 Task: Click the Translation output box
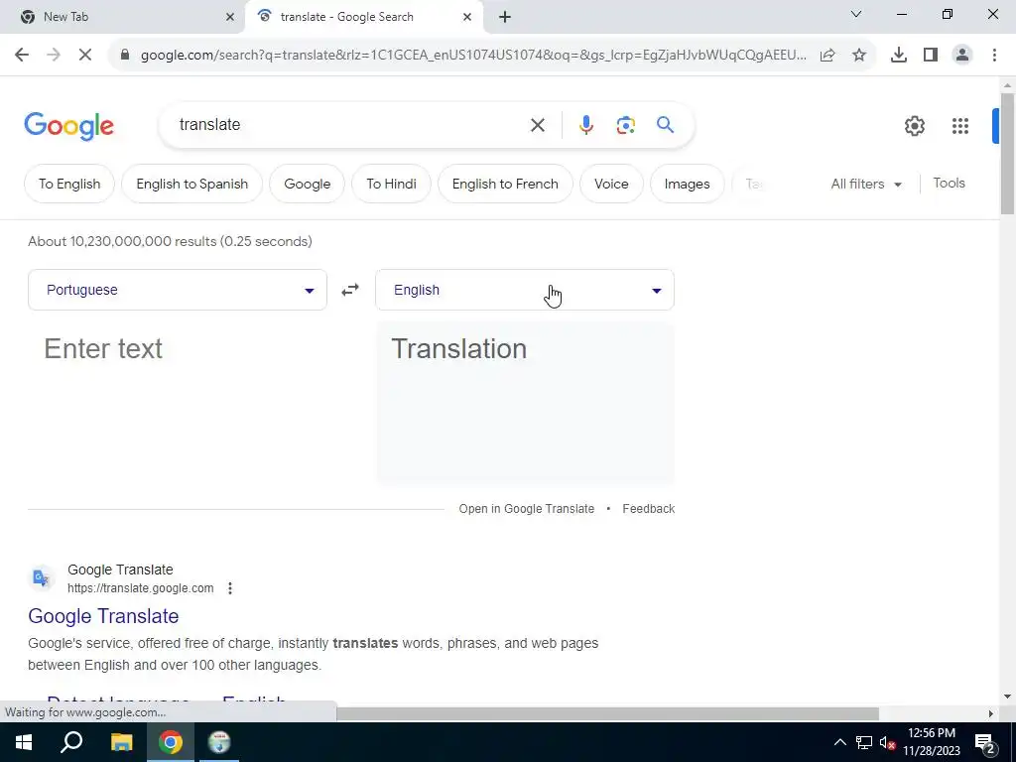[x=525, y=403]
